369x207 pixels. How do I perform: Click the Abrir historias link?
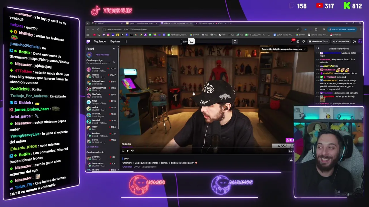coord(102,55)
